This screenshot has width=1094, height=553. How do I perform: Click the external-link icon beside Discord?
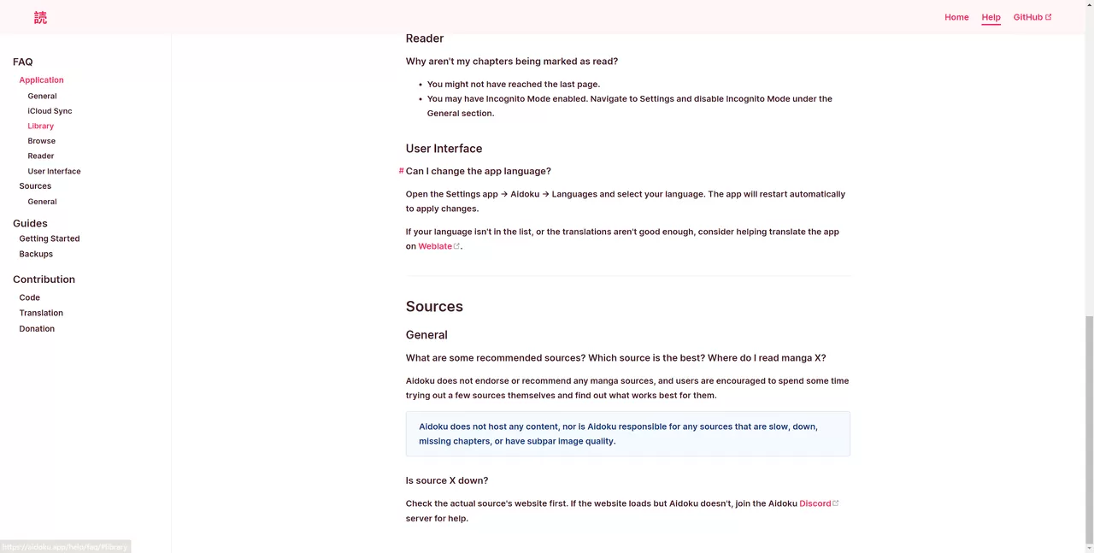836,503
